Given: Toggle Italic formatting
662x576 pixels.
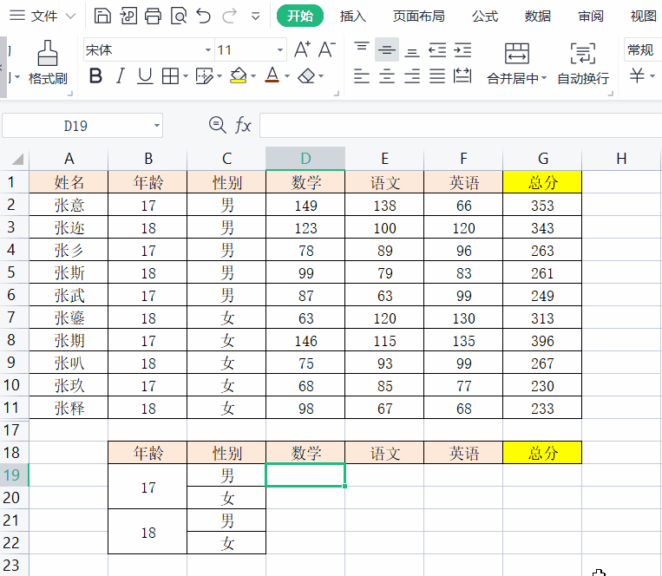Looking at the screenshot, I should pyautogui.click(x=121, y=76).
